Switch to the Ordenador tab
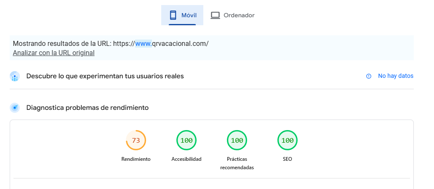Viewport: 434px width, 189px height. (x=232, y=15)
